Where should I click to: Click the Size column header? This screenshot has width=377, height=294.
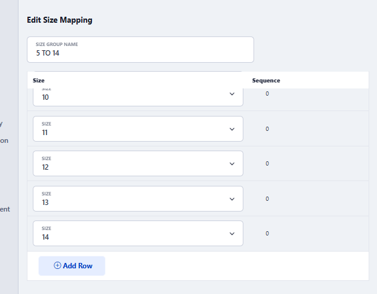(x=39, y=80)
